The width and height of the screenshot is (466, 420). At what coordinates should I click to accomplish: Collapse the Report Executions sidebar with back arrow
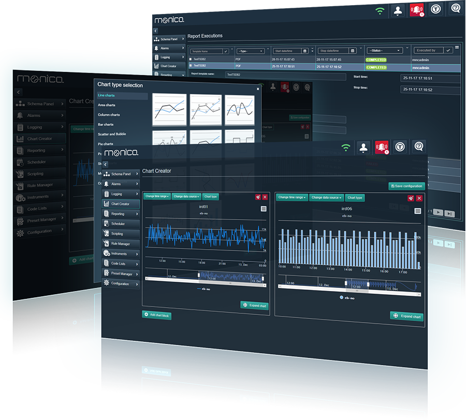(155, 31)
